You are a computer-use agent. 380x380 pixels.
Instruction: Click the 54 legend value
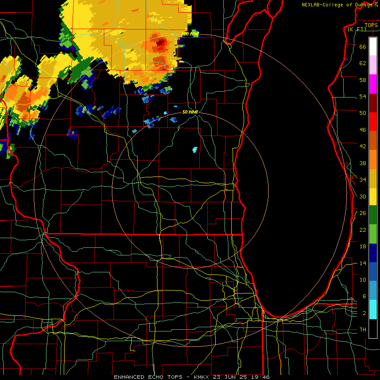[363, 96]
